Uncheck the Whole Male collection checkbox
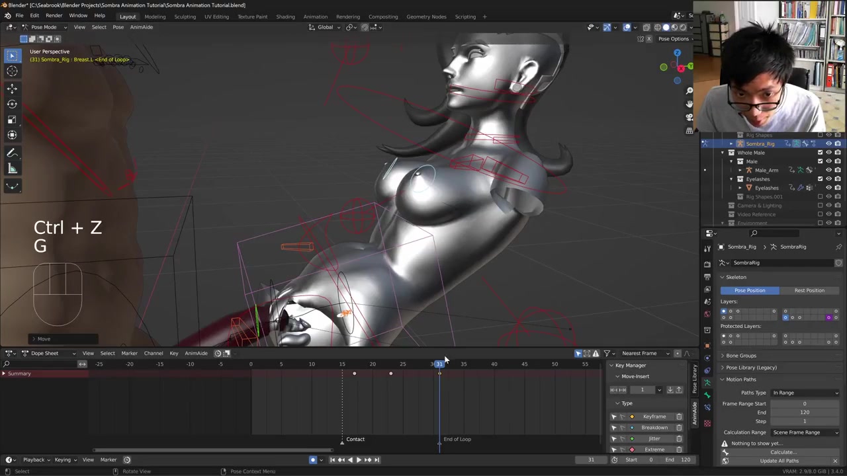The height and width of the screenshot is (476, 847). tap(821, 153)
